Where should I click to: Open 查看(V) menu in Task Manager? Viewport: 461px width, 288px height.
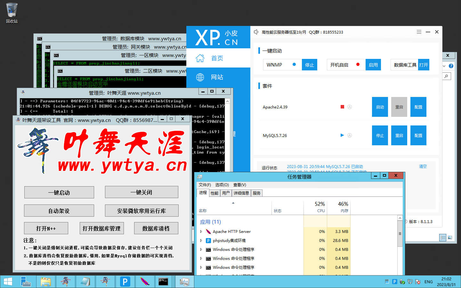(x=239, y=185)
